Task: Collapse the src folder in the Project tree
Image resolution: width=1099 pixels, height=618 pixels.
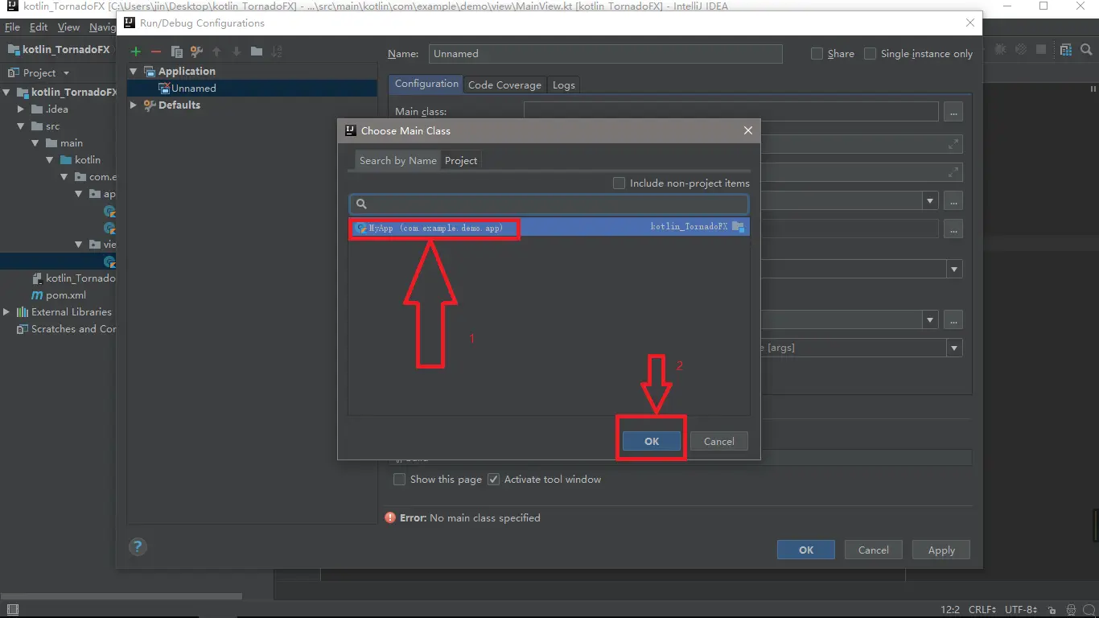Action: click(21, 126)
